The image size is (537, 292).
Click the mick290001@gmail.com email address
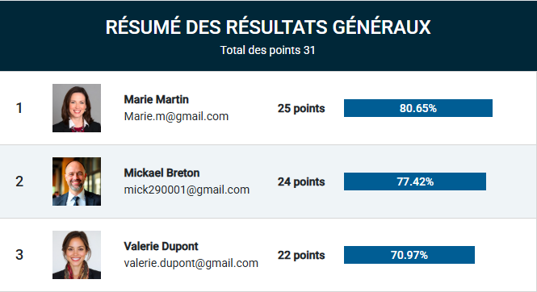tap(187, 190)
